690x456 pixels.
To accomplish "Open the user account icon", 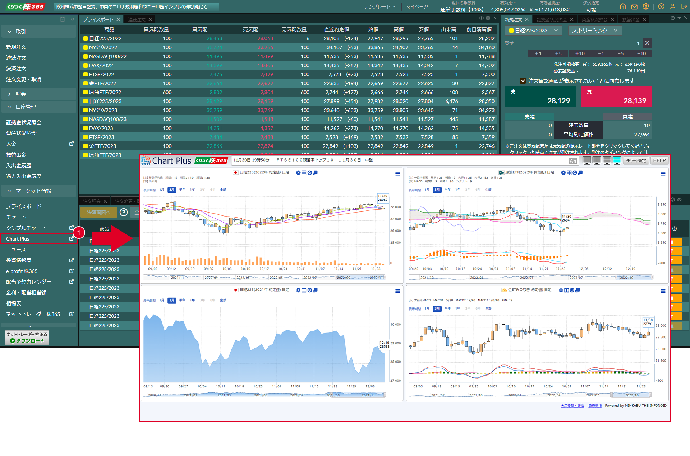I will pyautogui.click(x=673, y=6).
